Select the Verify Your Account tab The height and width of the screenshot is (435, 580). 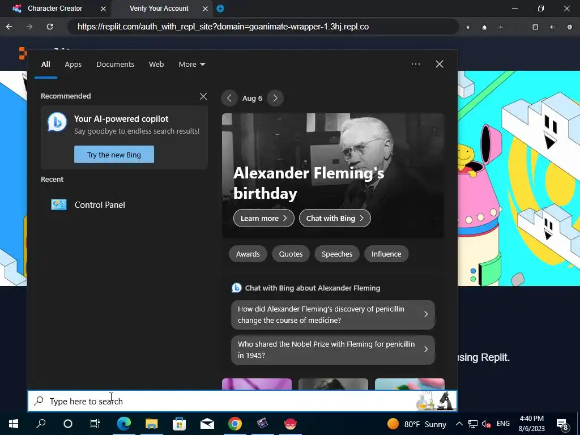click(x=159, y=8)
